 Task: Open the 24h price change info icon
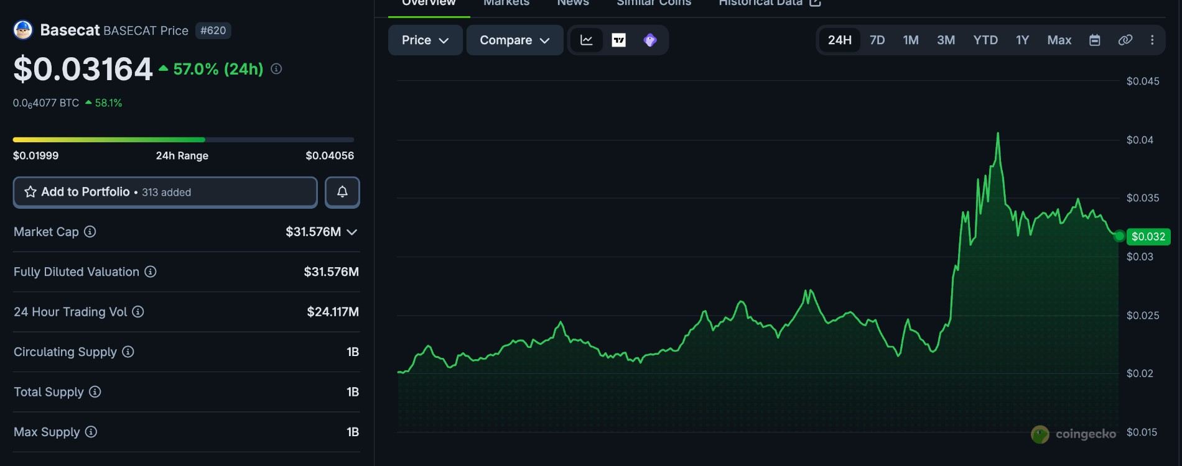click(276, 69)
